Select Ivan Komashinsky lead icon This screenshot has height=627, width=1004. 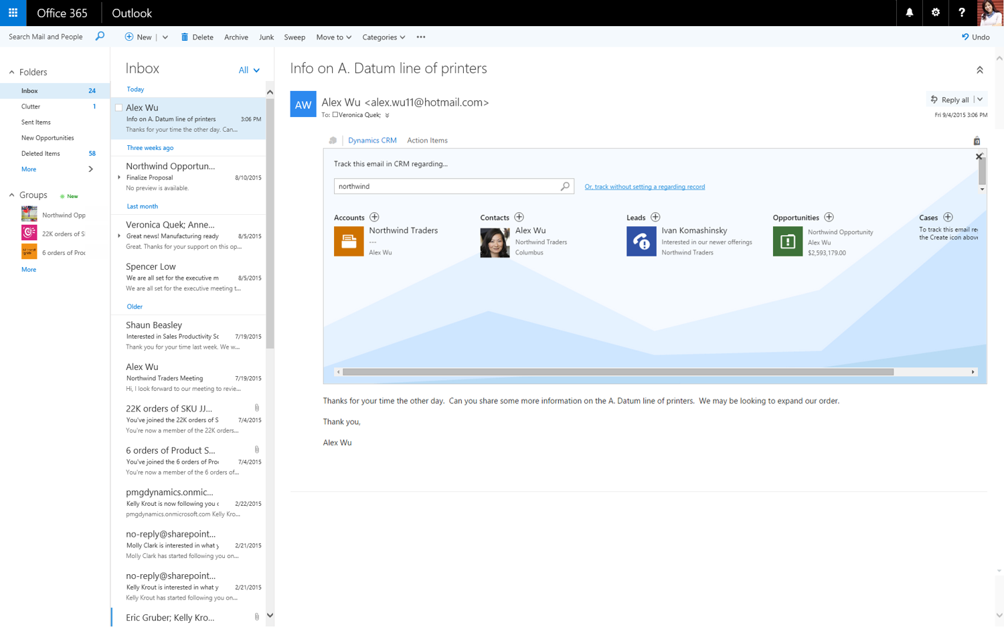(641, 242)
